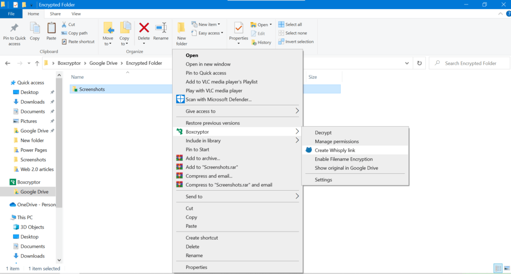Screen dimensions: 511x274
Task: Select Quick access in navigation pane
Action: [x=30, y=83]
